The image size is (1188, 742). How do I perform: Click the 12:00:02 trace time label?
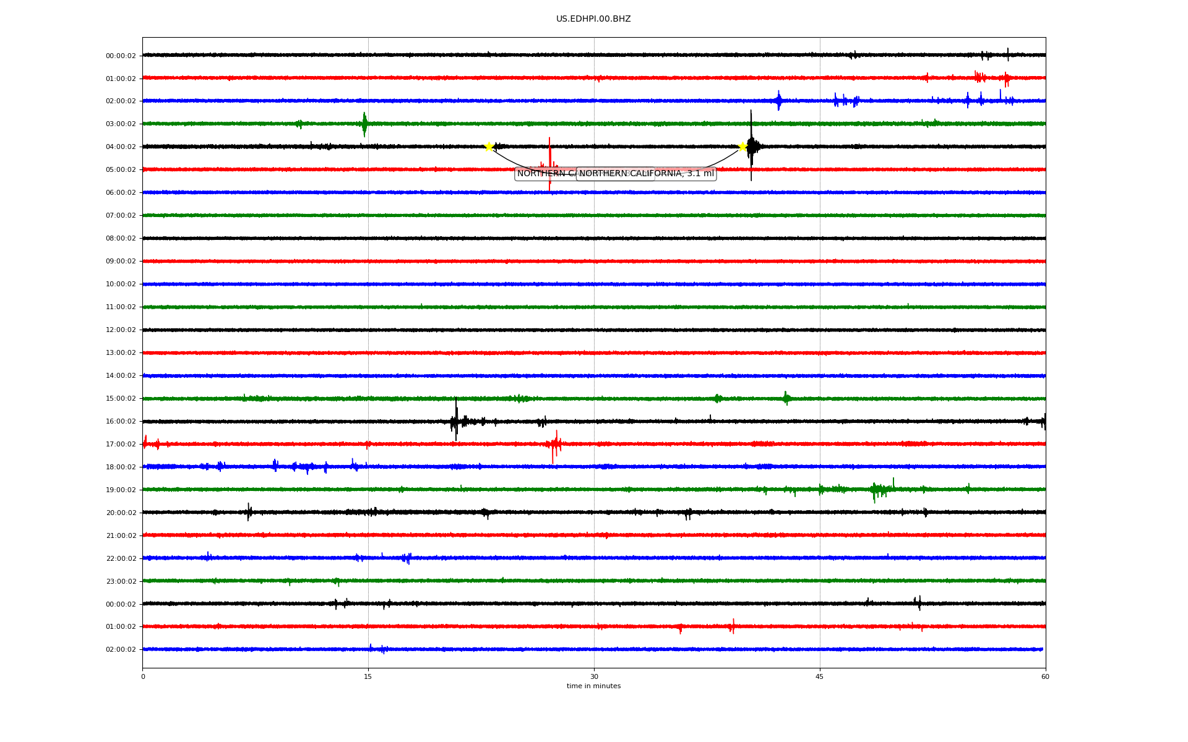click(x=121, y=330)
